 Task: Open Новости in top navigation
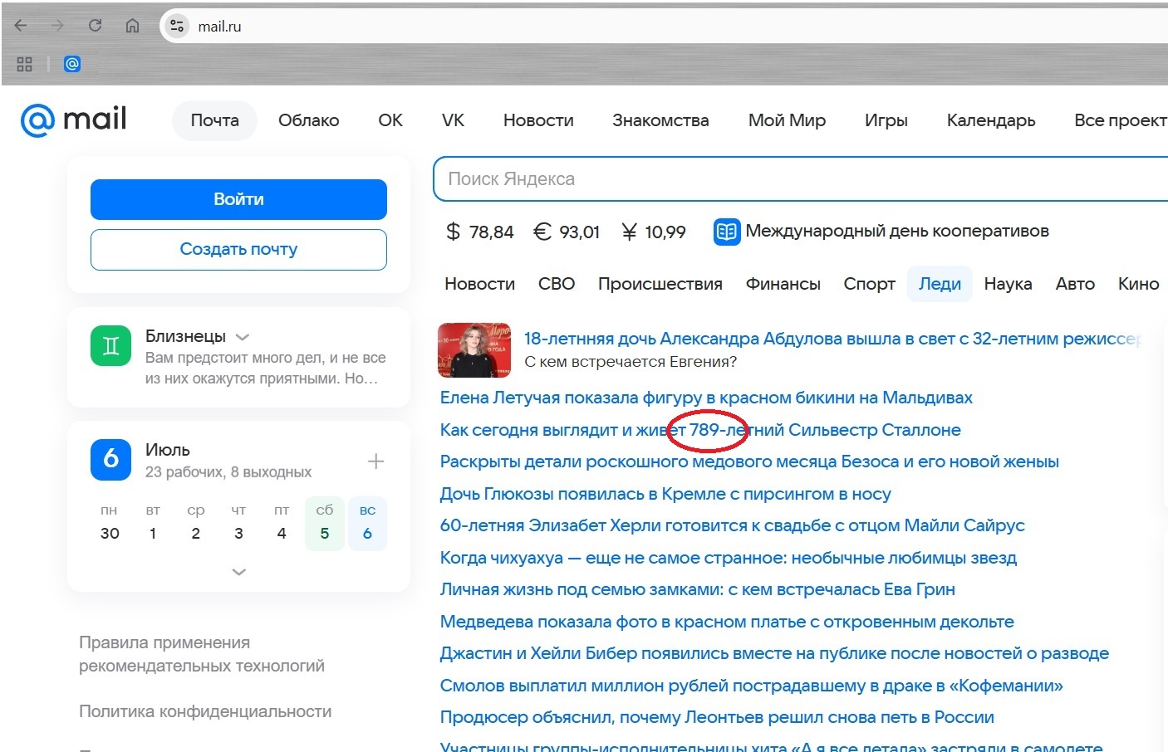538,120
